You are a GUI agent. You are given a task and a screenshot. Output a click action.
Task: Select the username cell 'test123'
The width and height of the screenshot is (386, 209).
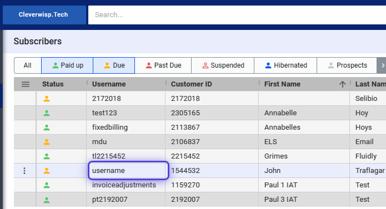[126, 113]
